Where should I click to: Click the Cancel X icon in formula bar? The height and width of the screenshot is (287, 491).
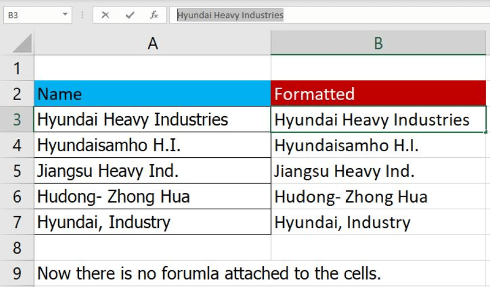pos(105,15)
